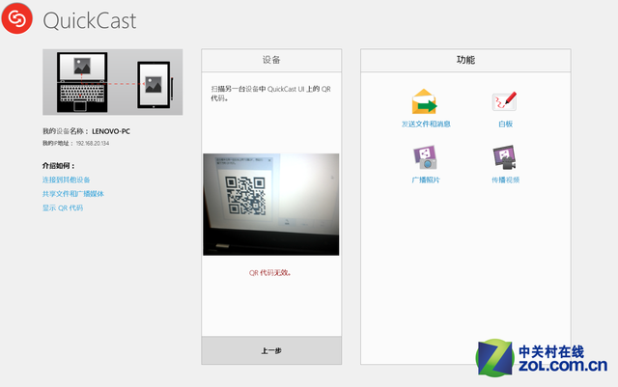Click the 显示 QR 代码 link
Screen dimensions: 618x387
click(x=63, y=207)
